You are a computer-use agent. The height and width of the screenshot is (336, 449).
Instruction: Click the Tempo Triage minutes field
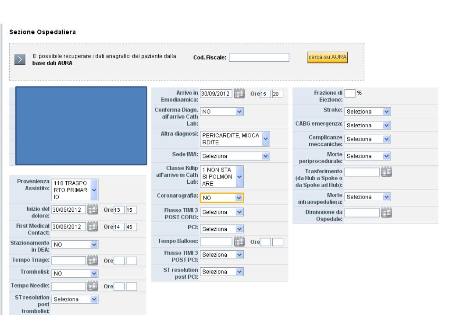click(x=132, y=261)
